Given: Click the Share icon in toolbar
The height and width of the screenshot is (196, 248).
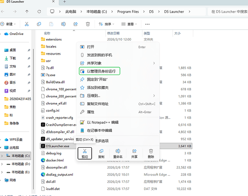Looking at the screenshot, I should [x=76, y=24].
